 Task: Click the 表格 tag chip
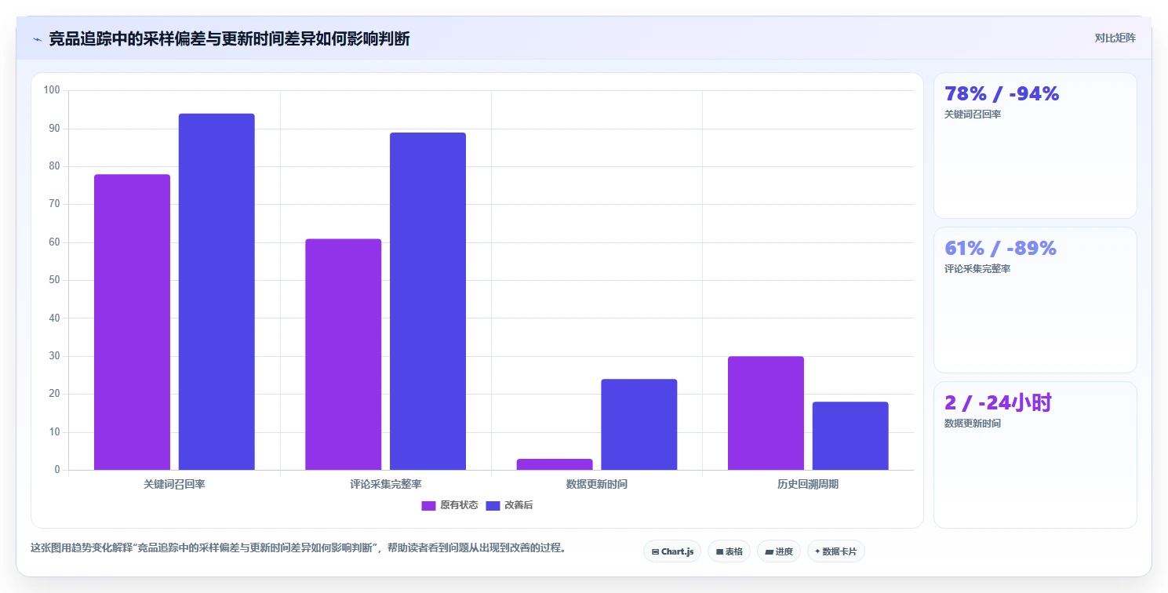click(x=729, y=551)
